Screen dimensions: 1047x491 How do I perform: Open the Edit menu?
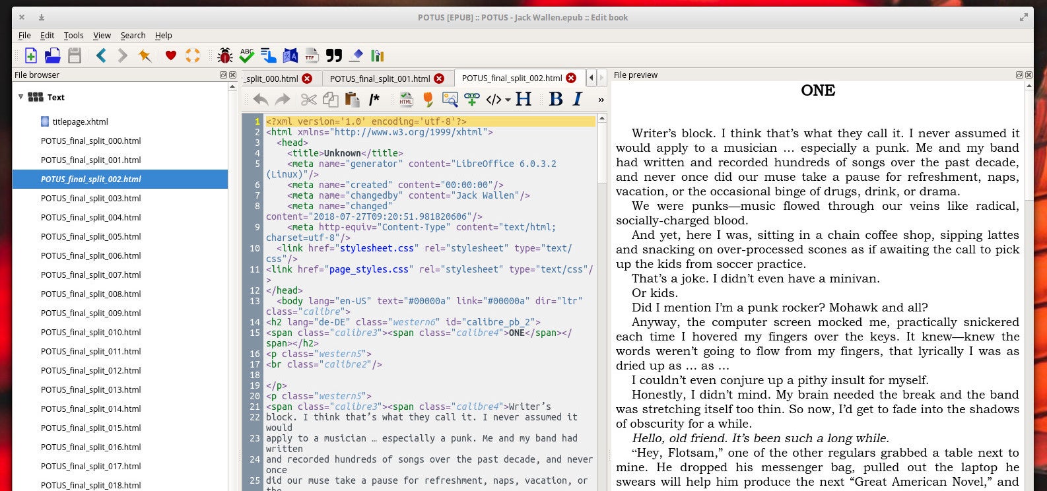click(x=48, y=35)
